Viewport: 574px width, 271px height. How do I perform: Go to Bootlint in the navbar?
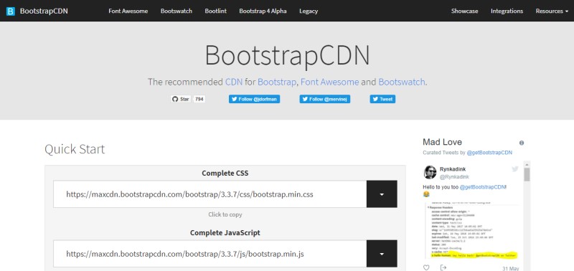pos(216,11)
